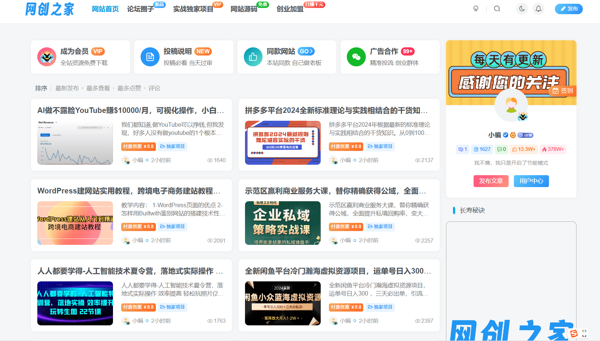The width and height of the screenshot is (600, 341).
Task: Click the 成为会员 bee avatar icon
Action: click(x=47, y=57)
